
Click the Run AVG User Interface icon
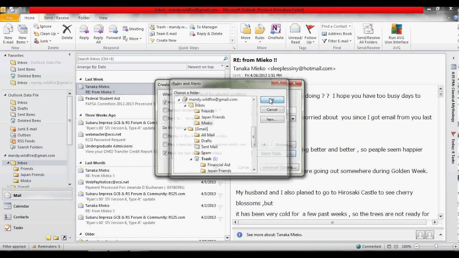click(396, 34)
